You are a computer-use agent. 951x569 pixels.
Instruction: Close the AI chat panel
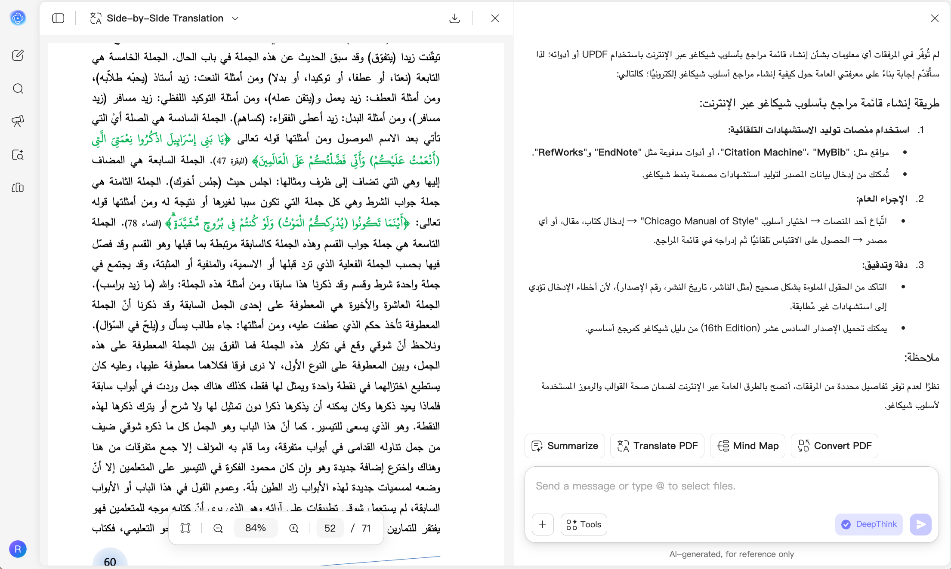(935, 18)
